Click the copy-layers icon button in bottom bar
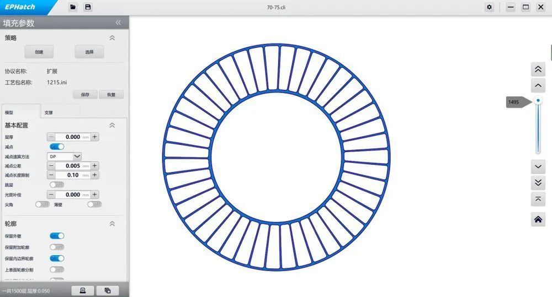The width and height of the screenshot is (552, 297). click(x=108, y=290)
